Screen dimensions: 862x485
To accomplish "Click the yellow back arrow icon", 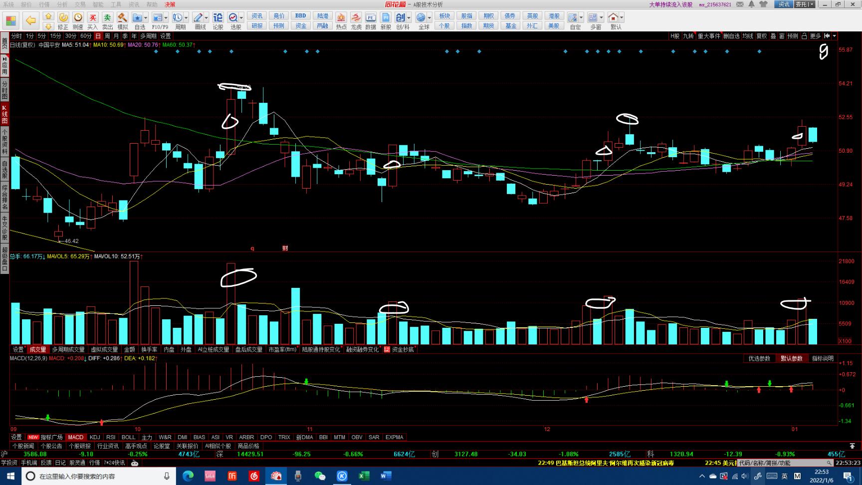I will (31, 21).
